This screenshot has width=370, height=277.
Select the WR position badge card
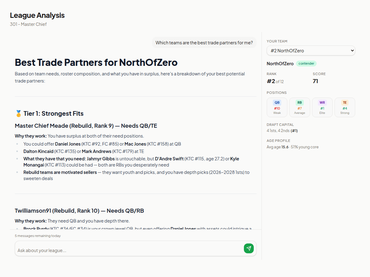tap(322, 107)
